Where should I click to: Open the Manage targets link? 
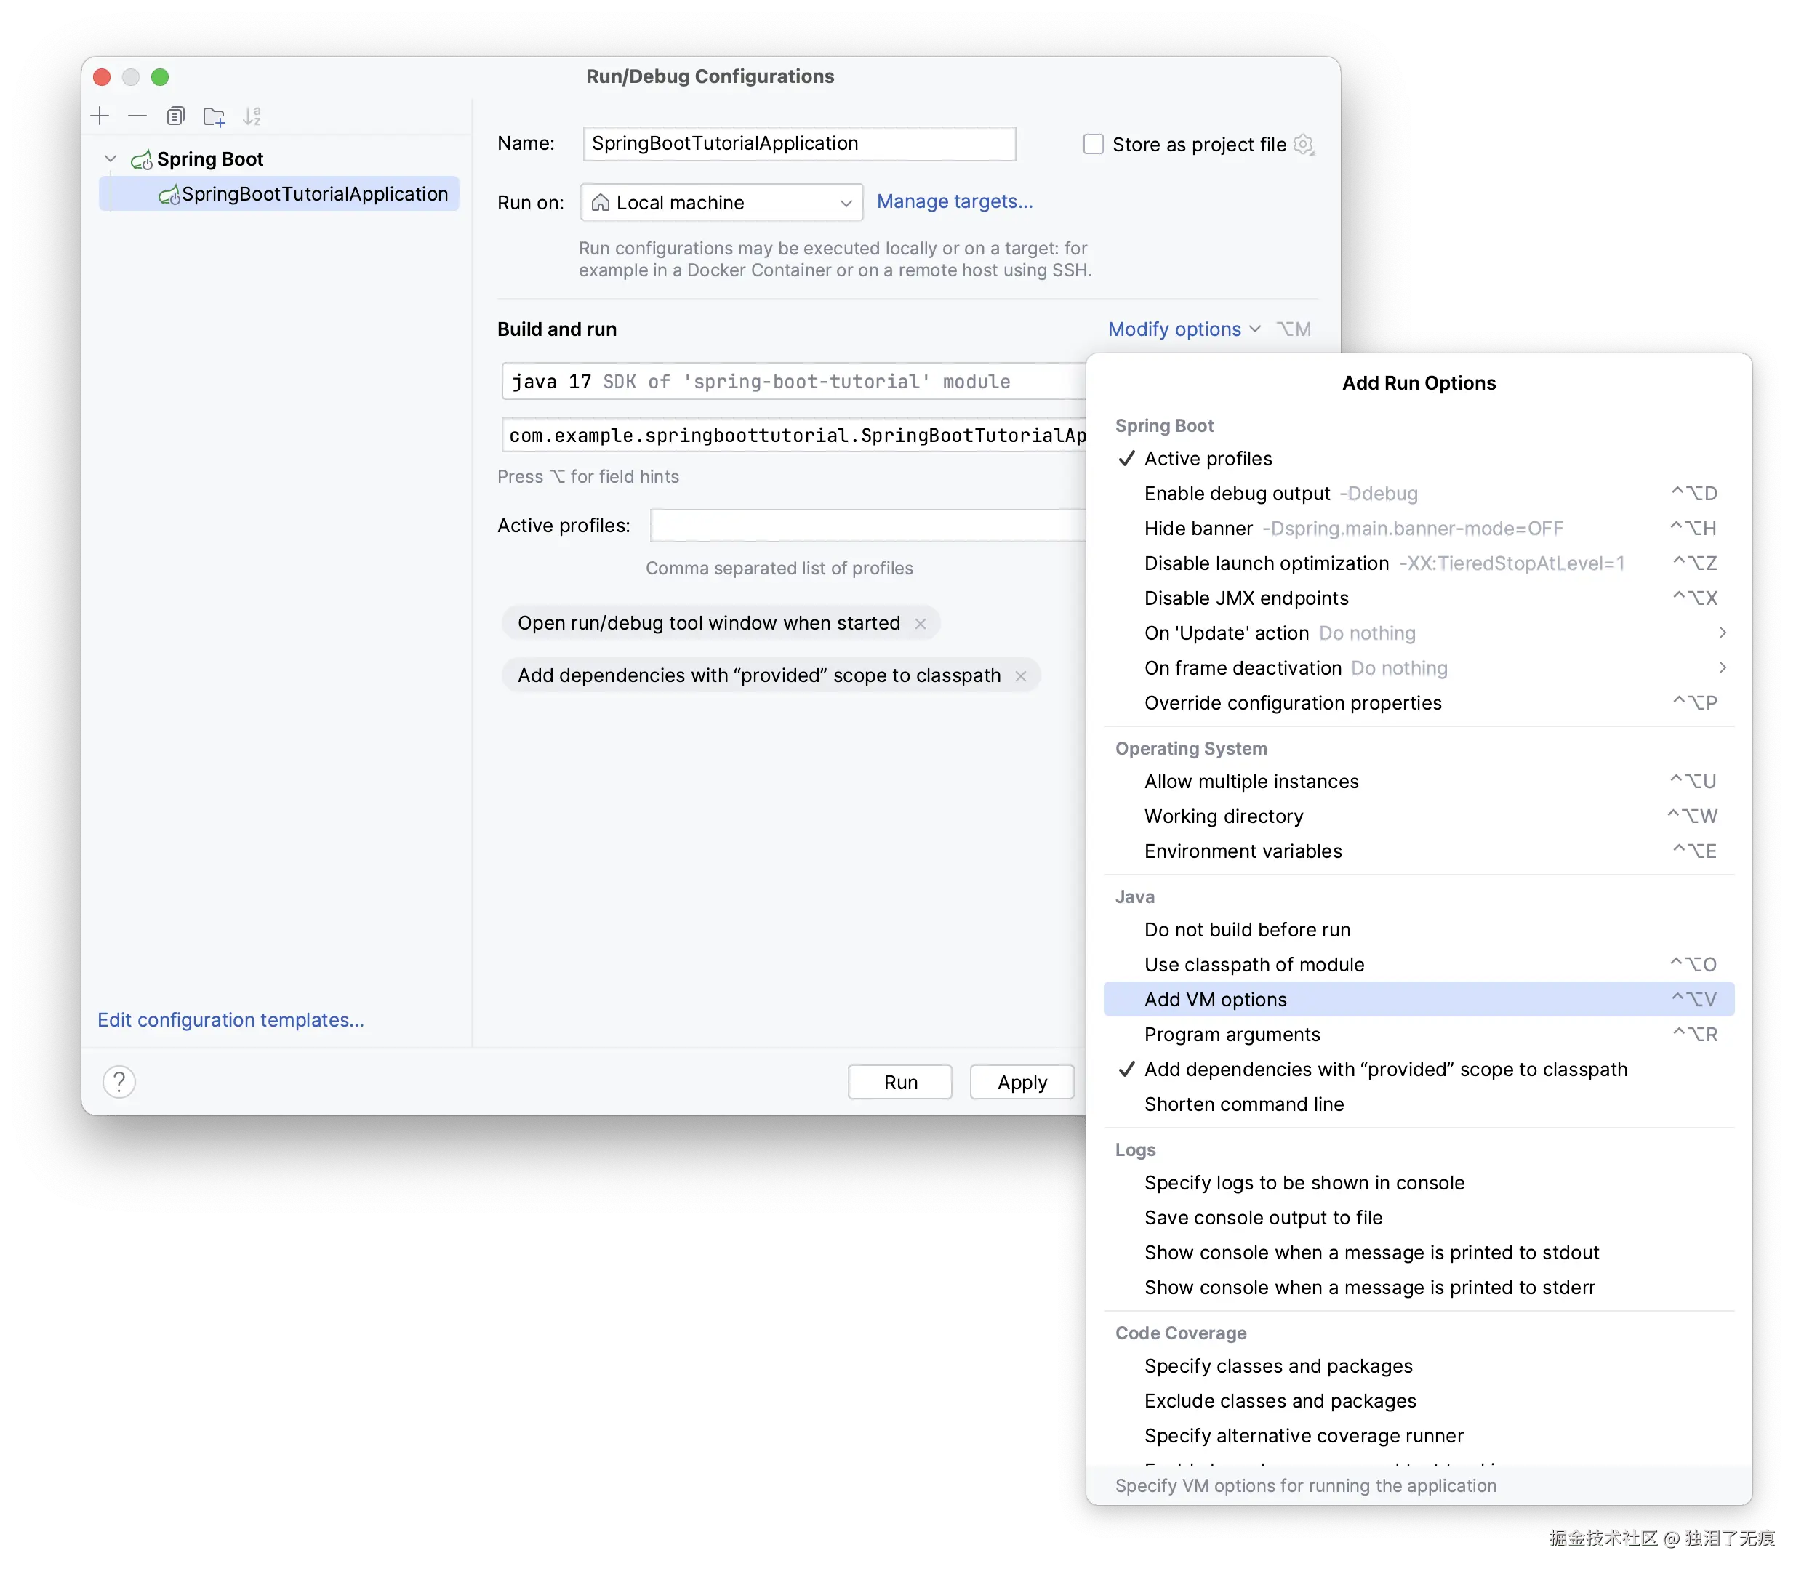pos(954,201)
